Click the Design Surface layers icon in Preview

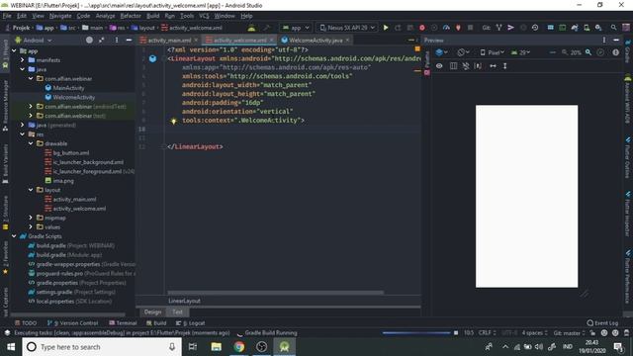(x=441, y=52)
